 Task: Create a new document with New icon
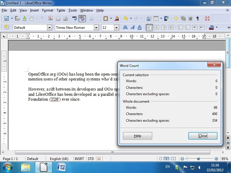pos(7,18)
